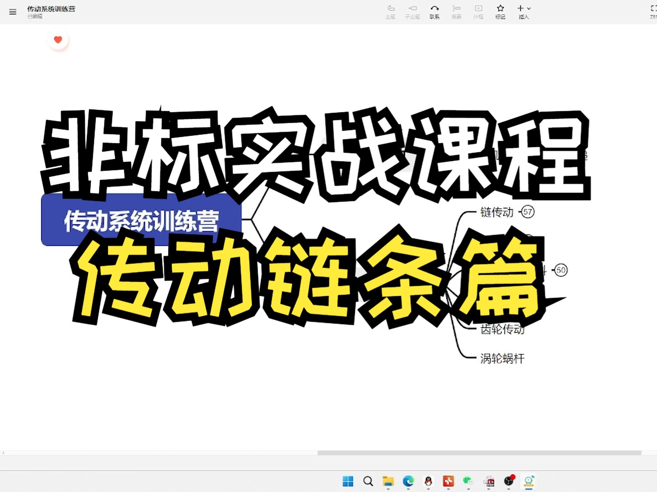Collapse the 链传动 branch via its 57 badge

[x=528, y=212]
